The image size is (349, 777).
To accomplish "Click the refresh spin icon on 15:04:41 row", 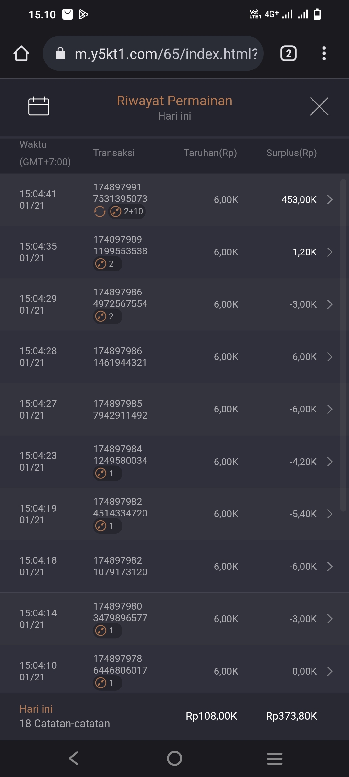I will [x=100, y=212].
